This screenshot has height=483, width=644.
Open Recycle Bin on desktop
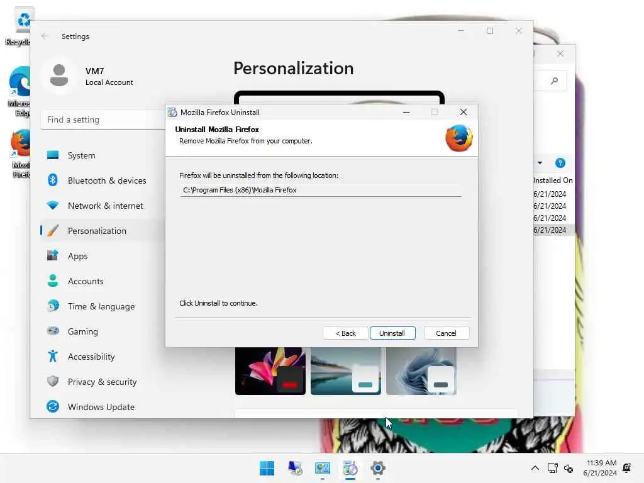point(18,25)
